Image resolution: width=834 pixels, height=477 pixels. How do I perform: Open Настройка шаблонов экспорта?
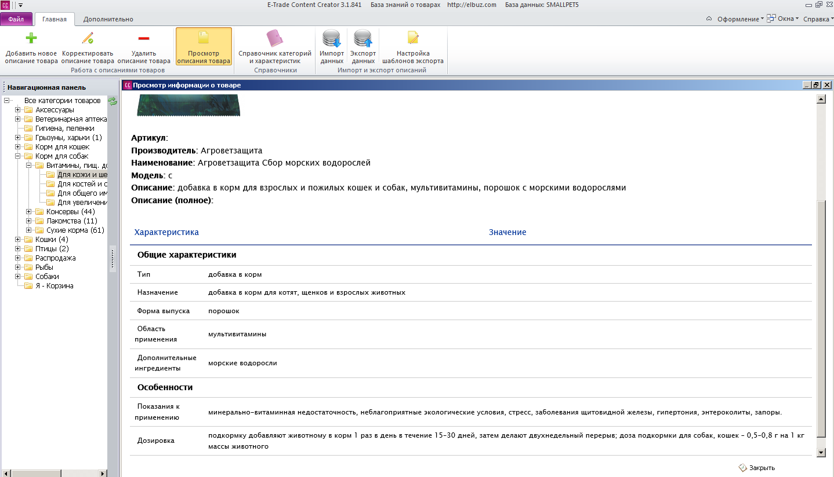[413, 46]
